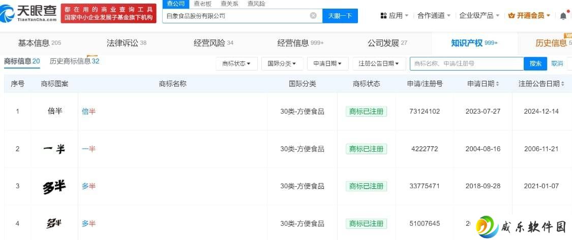This screenshot has height=240, width=572.
Task: Expand the 合作通道 dropdown
Action: tap(434, 16)
